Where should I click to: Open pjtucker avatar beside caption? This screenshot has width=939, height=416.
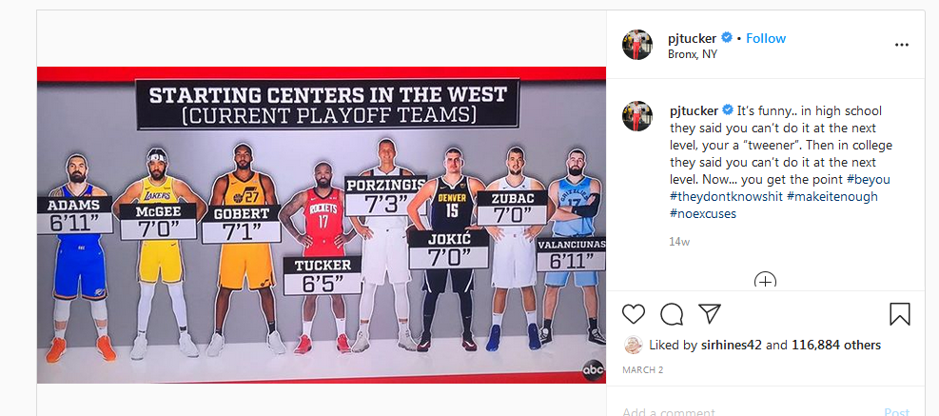pyautogui.click(x=637, y=116)
